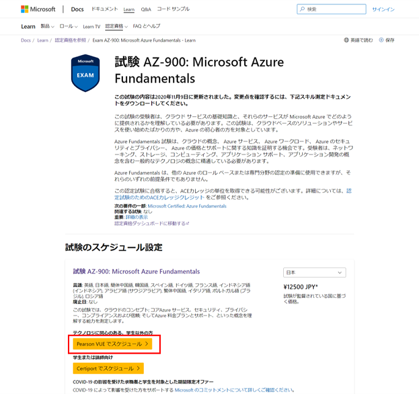Expand the 認定資格 dropdown menu
This screenshot has width=419, height=394.
116,26
